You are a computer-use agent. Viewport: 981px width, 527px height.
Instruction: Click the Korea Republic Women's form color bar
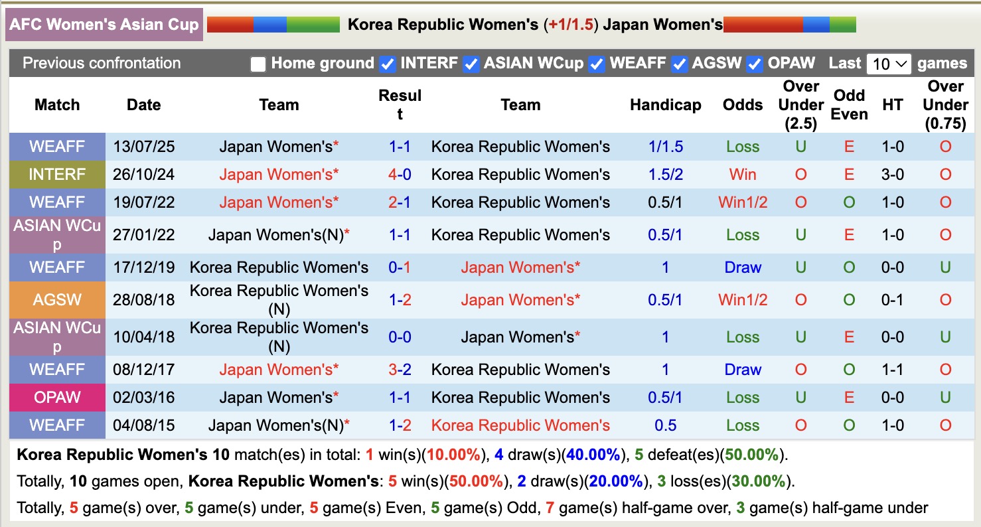(273, 25)
